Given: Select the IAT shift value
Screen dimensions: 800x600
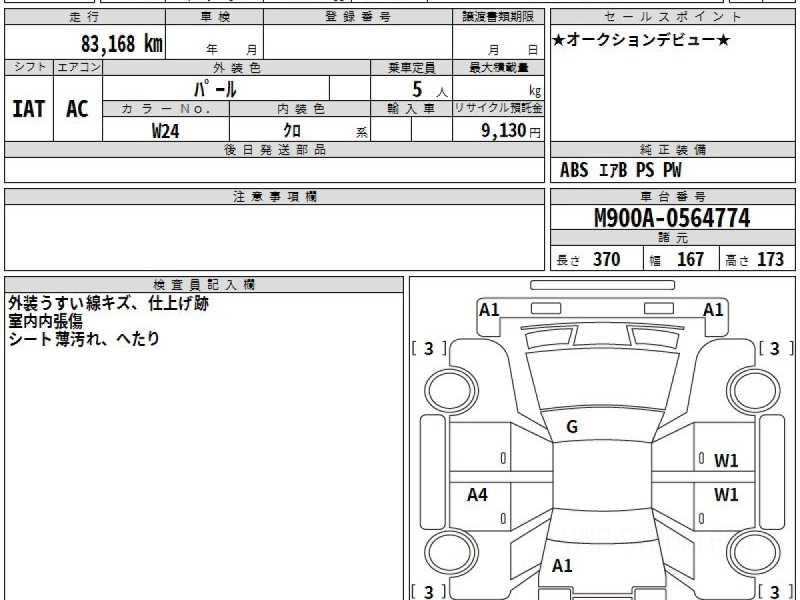Looking at the screenshot, I should (x=29, y=109).
